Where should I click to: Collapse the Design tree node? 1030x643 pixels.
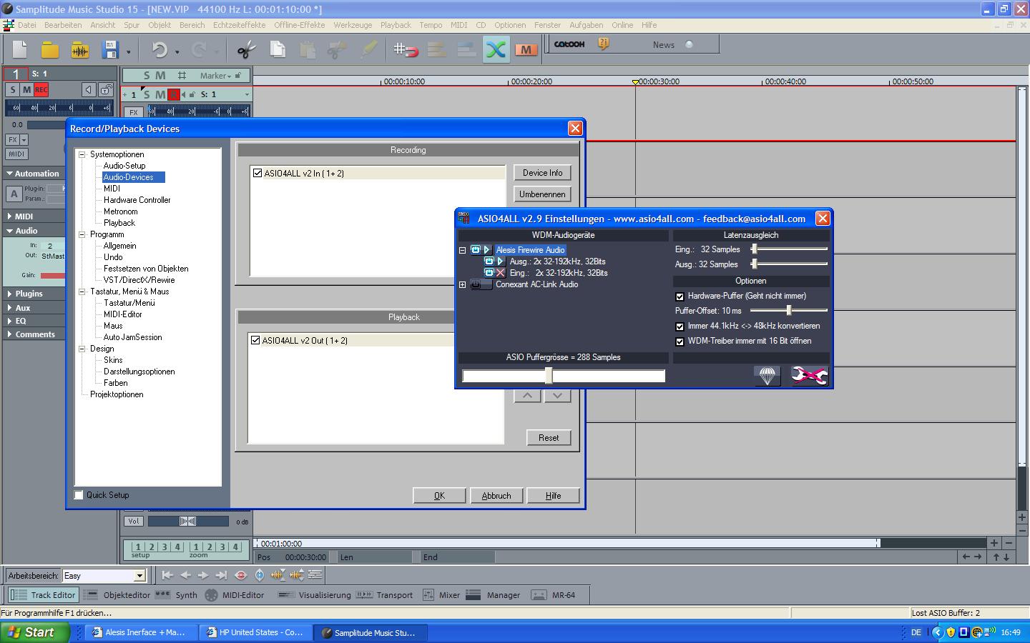click(x=82, y=349)
